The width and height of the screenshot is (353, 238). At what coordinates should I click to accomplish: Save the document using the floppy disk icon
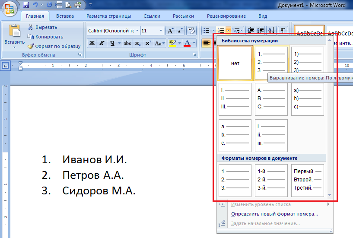coord(26,4)
